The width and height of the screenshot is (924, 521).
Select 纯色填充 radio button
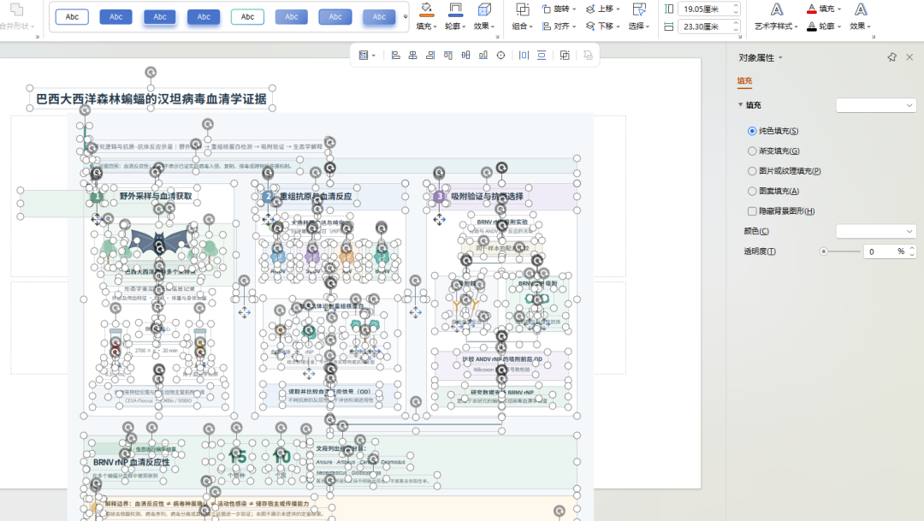752,131
